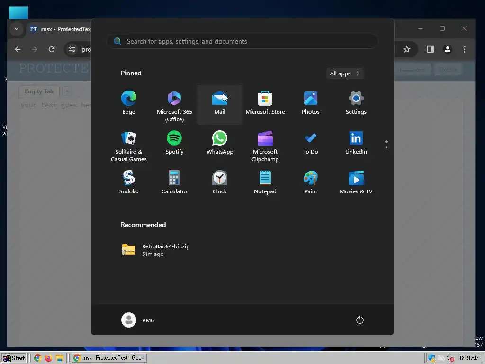Open Movies & TV
This screenshot has width=485, height=364.
coord(356,183)
